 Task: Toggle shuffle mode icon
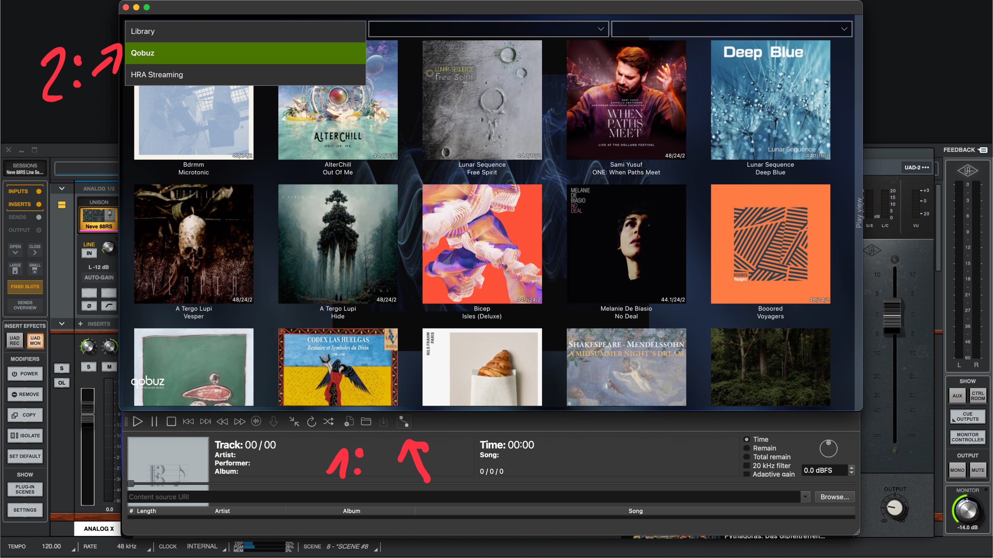pyautogui.click(x=328, y=422)
